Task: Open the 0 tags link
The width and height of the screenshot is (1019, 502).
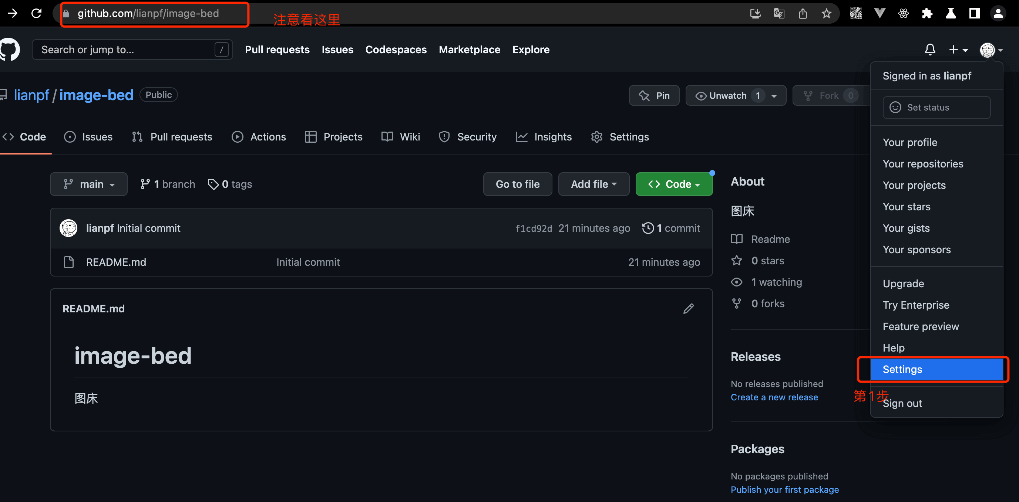Action: (230, 184)
